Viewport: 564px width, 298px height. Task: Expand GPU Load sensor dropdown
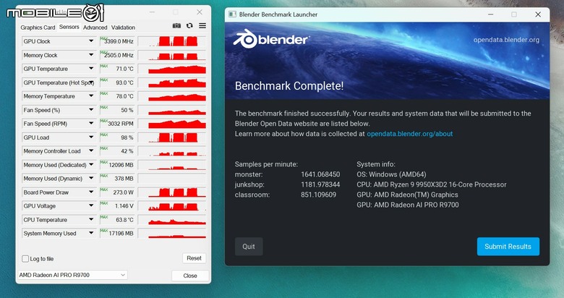point(91,137)
